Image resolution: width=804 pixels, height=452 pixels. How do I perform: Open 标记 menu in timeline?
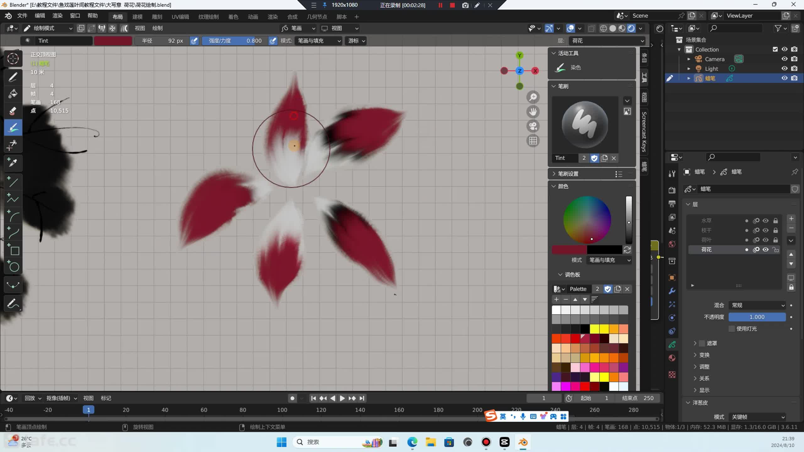(x=106, y=398)
